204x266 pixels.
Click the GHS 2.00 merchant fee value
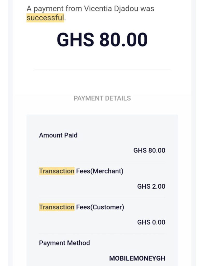point(151,186)
